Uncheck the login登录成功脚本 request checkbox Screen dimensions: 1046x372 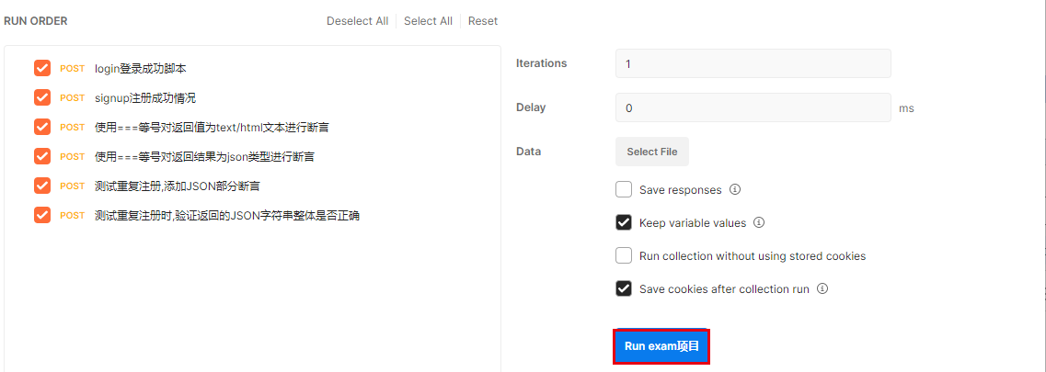click(x=42, y=68)
